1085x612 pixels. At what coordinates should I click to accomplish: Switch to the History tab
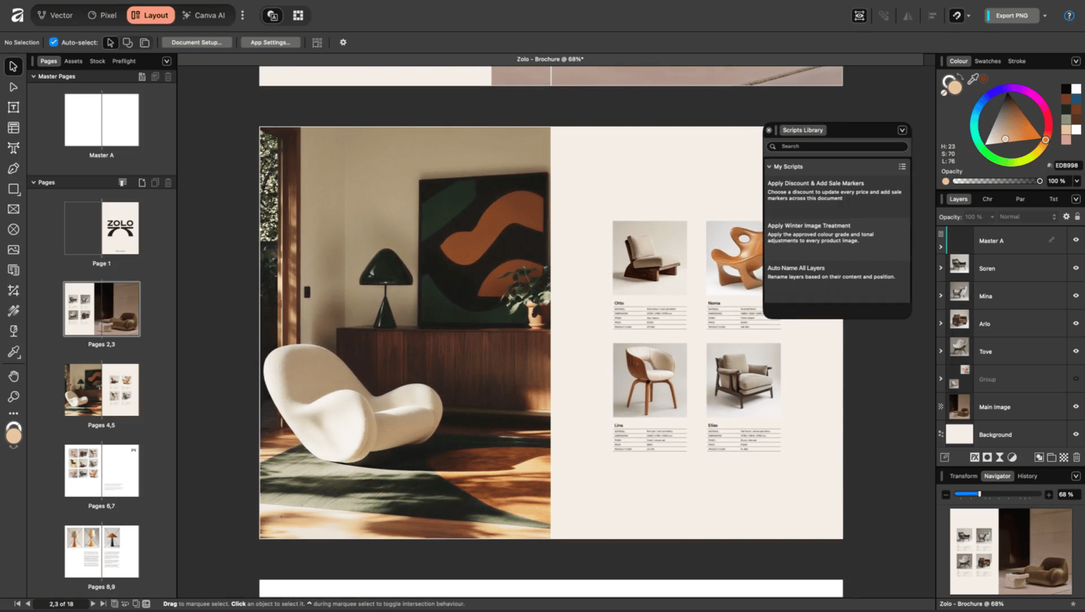(x=1027, y=476)
